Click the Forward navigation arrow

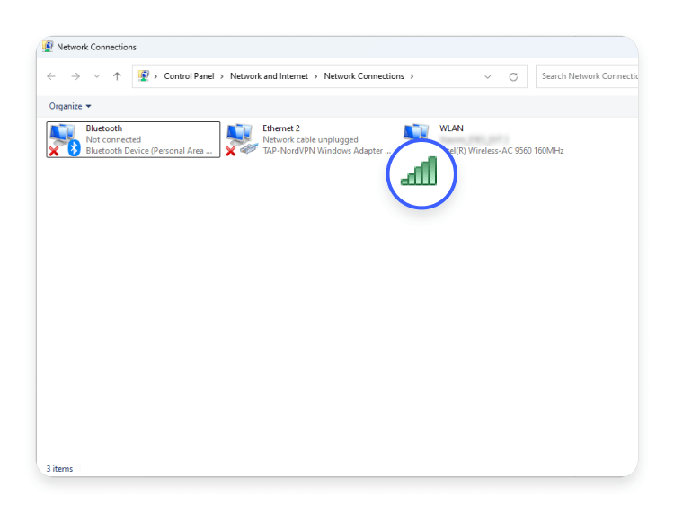click(x=75, y=76)
